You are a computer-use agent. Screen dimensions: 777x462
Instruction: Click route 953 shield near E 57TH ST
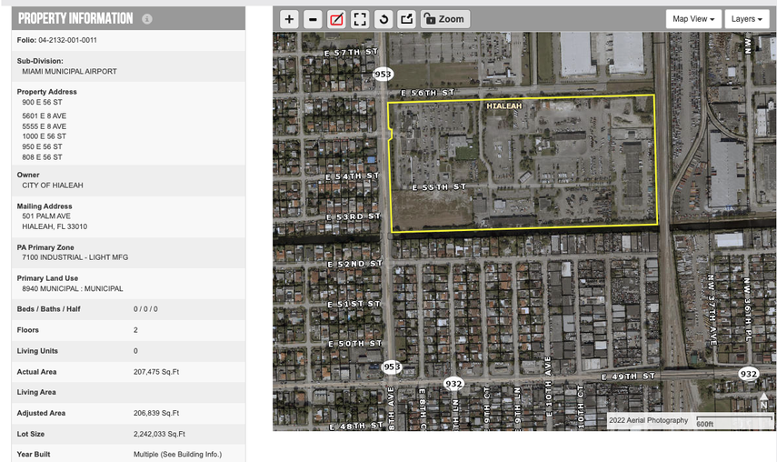tap(383, 75)
